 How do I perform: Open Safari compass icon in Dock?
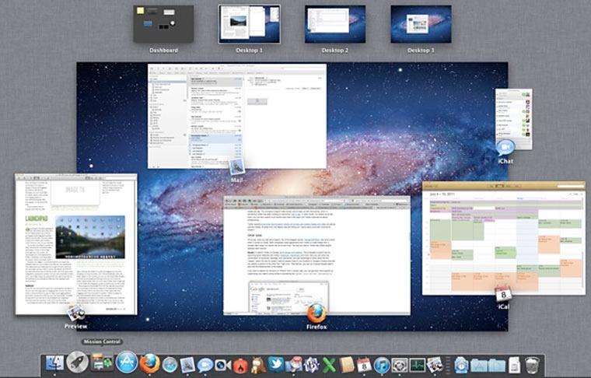point(170,365)
